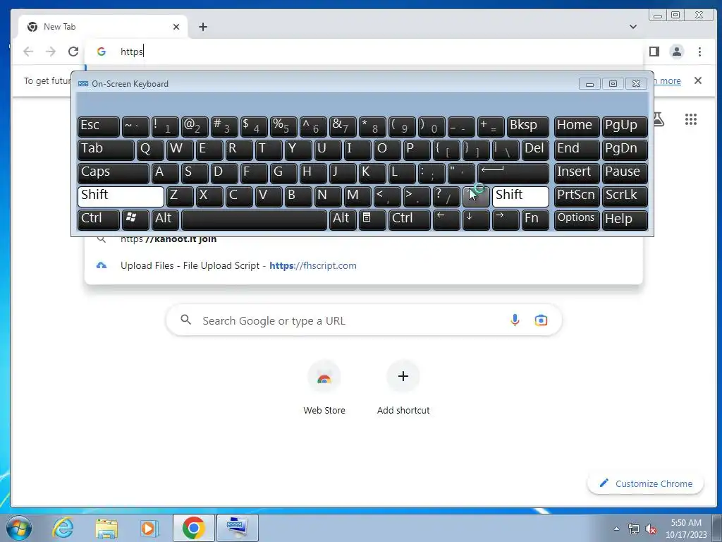The width and height of the screenshot is (722, 542).
Task: Dismiss the info bar with X
Action: 697,80
